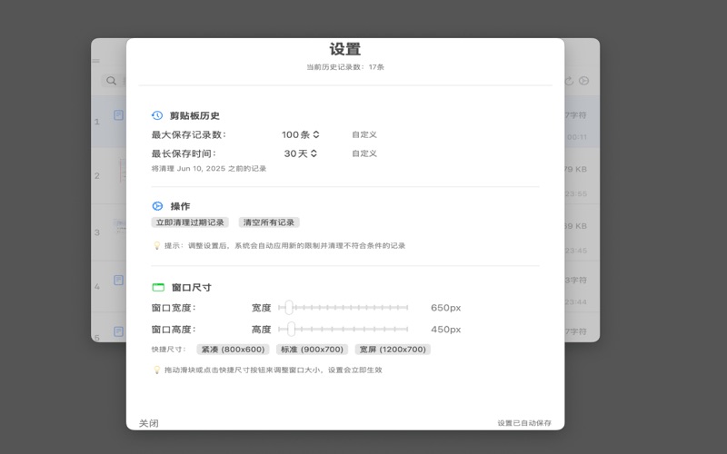Click the search magnifier in background window
This screenshot has width=727, height=454.
pyautogui.click(x=111, y=81)
